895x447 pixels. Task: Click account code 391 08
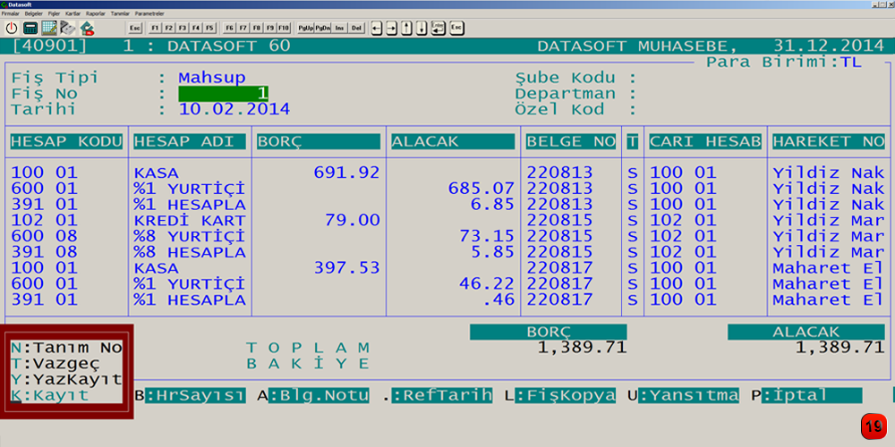(x=44, y=251)
